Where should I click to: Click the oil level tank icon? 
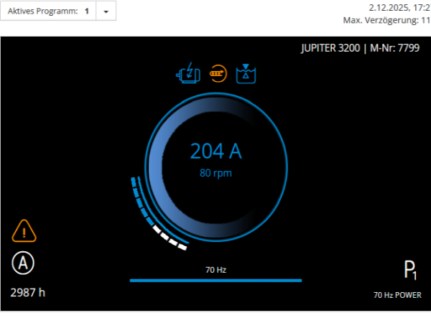tap(246, 73)
